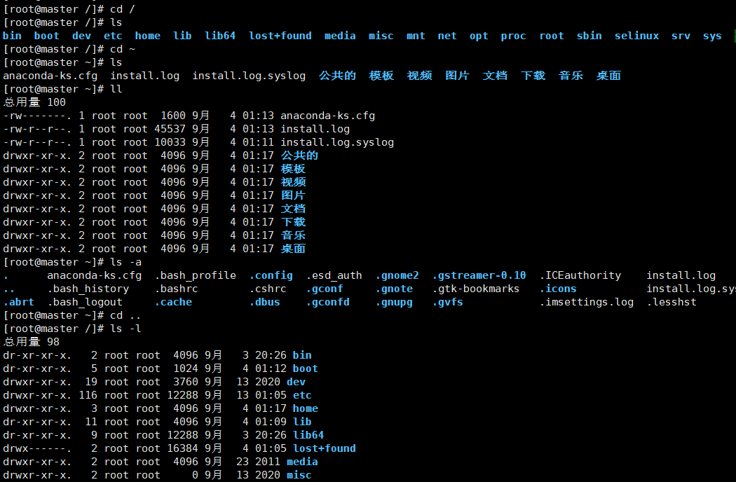This screenshot has width=736, height=482.
Task: Select 'misc' in the ls -l listing
Action: point(299,475)
